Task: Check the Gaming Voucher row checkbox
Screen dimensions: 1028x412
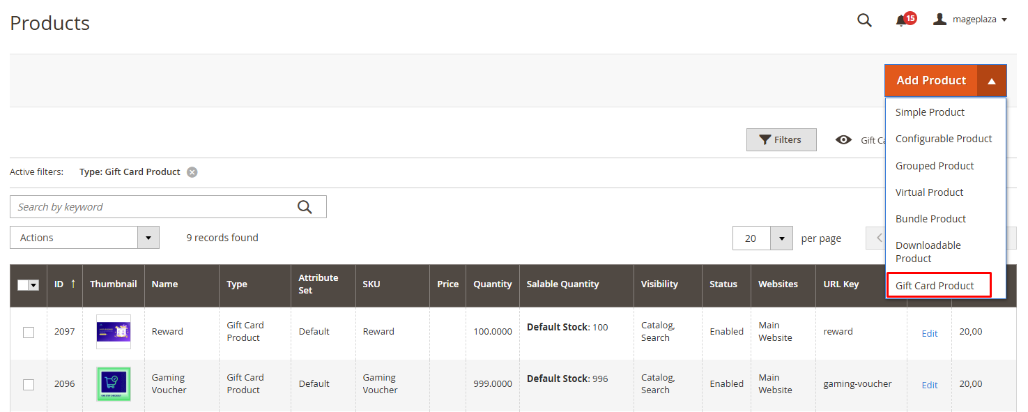Action: tap(29, 384)
